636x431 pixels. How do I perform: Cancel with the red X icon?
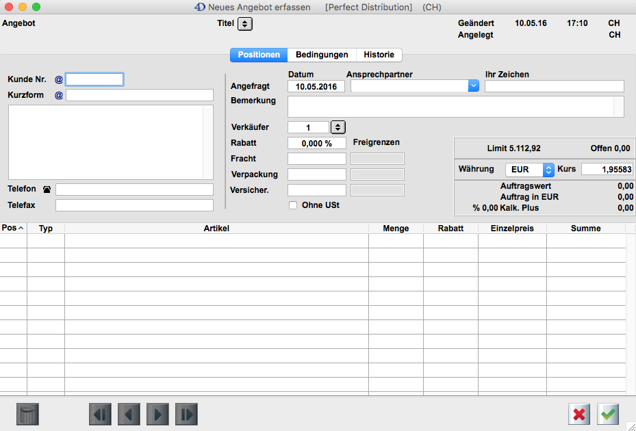click(579, 414)
